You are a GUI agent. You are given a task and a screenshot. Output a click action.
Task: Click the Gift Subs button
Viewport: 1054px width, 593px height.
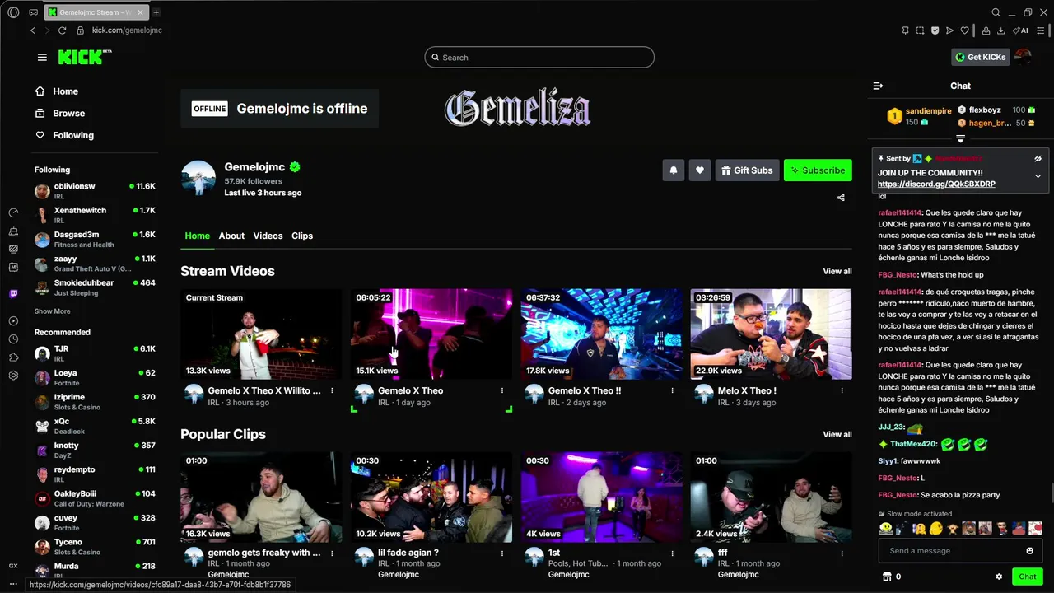747,170
